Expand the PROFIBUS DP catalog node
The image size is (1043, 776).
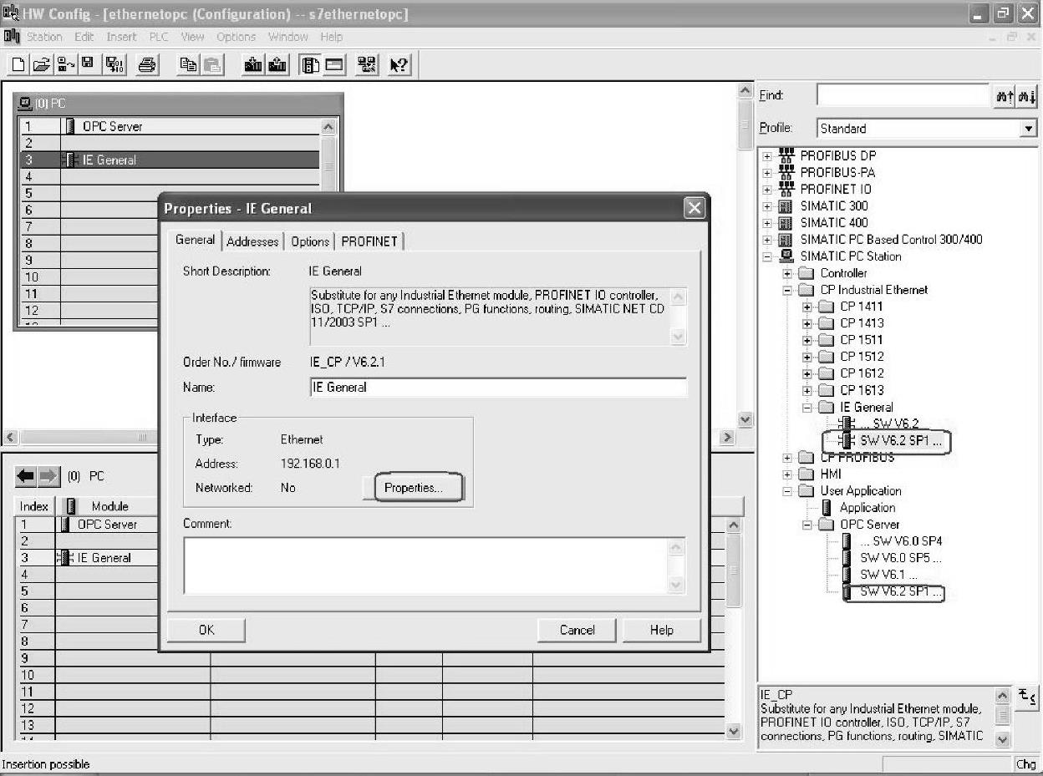pos(766,155)
